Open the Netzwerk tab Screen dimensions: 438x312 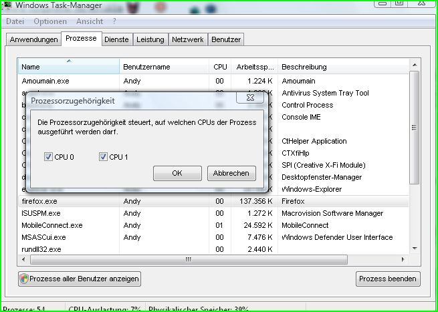[x=188, y=39]
